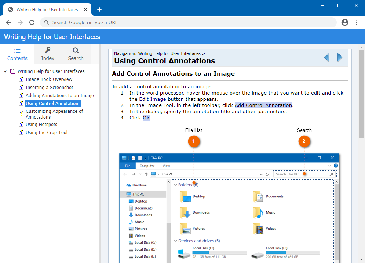Go to previous topic using left arrow
The width and height of the screenshot is (365, 263).
[327, 57]
